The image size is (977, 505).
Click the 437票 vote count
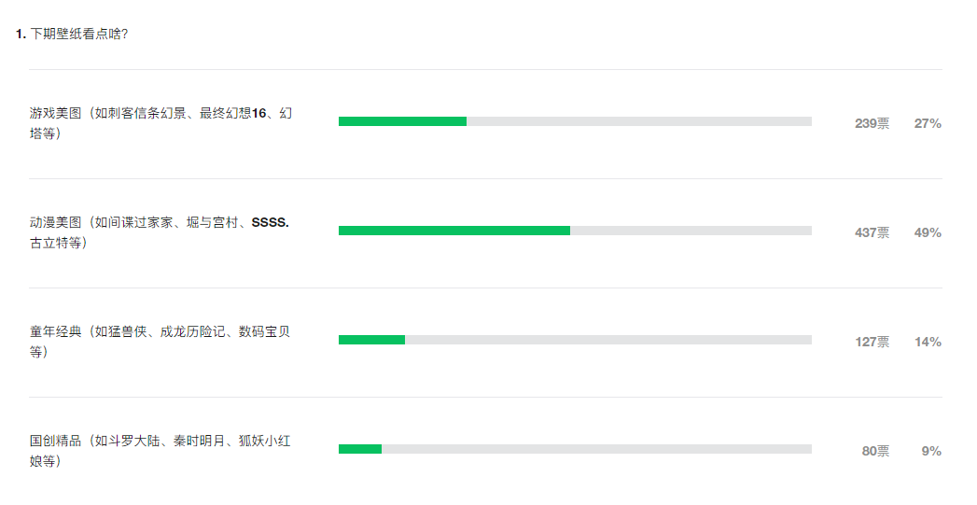coord(872,232)
